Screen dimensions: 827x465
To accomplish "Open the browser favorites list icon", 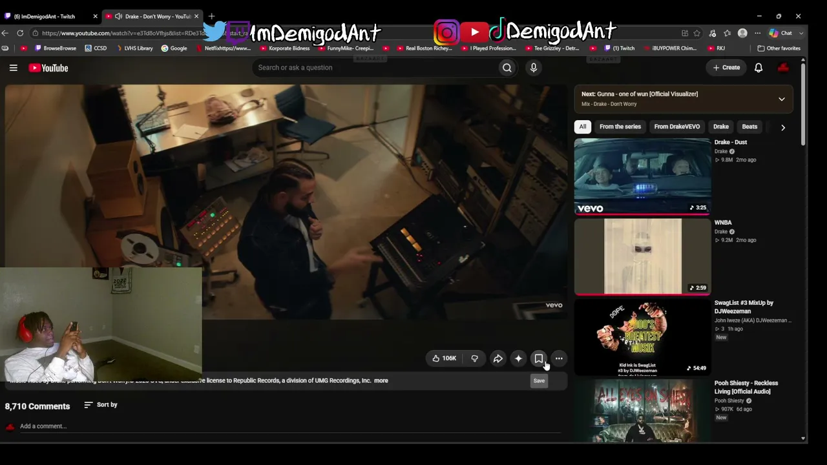I will [728, 33].
